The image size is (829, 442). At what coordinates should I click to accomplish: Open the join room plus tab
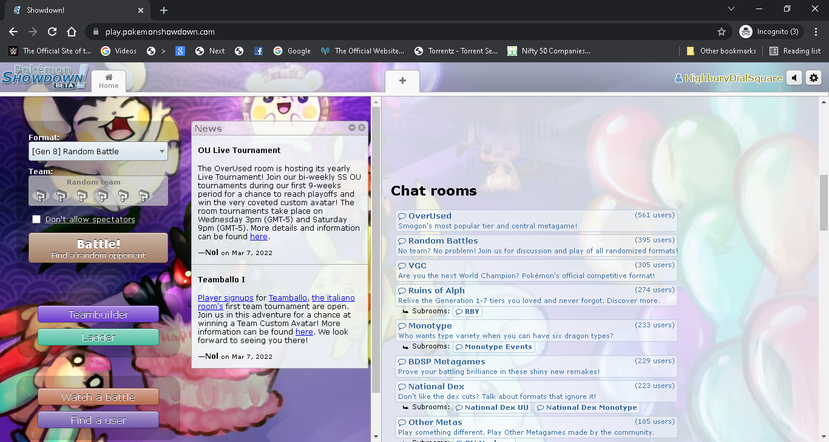402,81
